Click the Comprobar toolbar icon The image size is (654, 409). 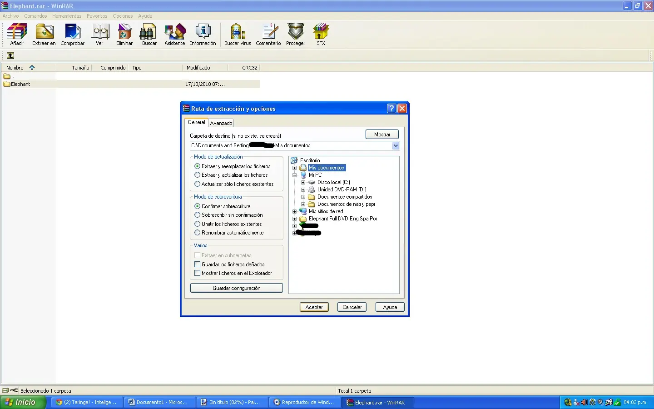tap(73, 35)
